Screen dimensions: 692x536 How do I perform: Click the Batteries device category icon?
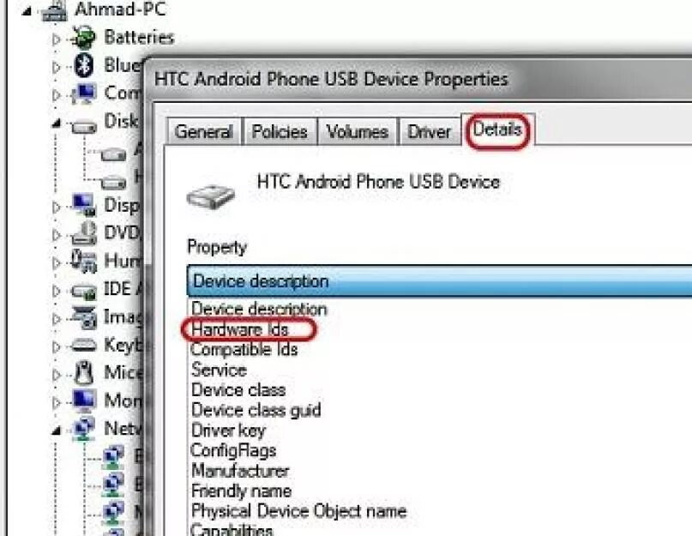[83, 37]
